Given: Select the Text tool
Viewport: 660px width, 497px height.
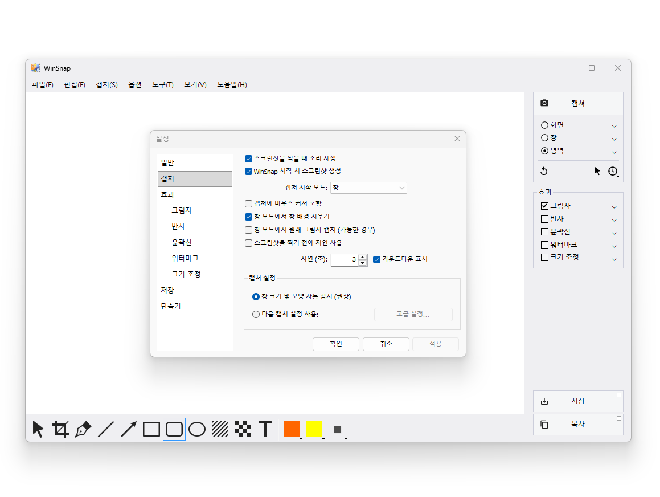Looking at the screenshot, I should coord(265,429).
